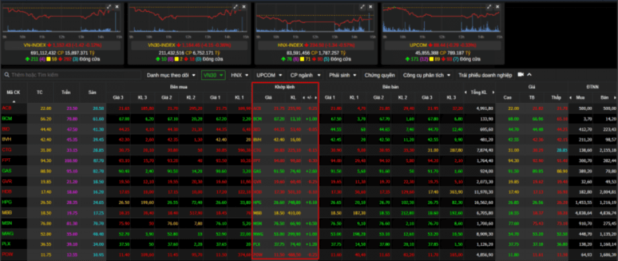Viewport: 618px width, 261px height.
Task: Open the 'Danh mục theo dõi' dropdown
Action: point(170,74)
